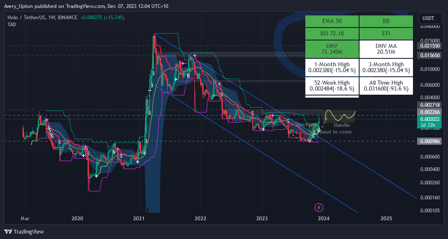The image size is (448, 239).
Task: Select the EMA 50 table cell
Action: (x=332, y=21)
